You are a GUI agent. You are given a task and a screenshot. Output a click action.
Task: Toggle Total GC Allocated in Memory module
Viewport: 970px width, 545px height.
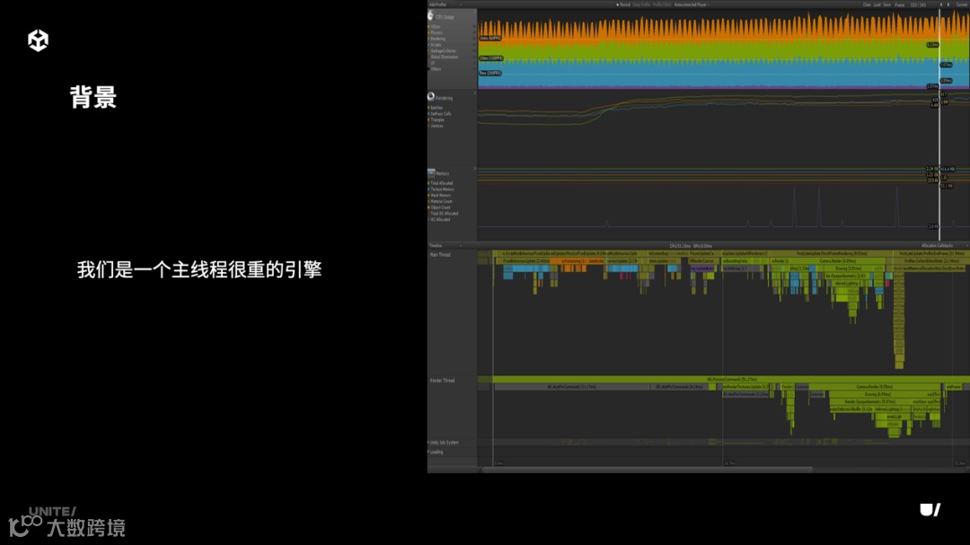pyautogui.click(x=444, y=214)
